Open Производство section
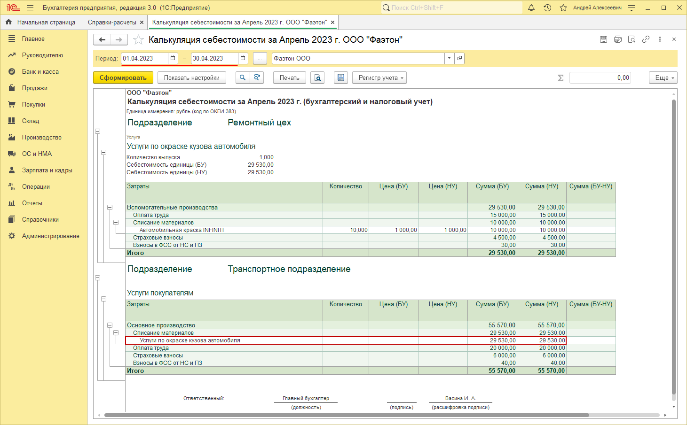The width and height of the screenshot is (687, 425). [x=42, y=138]
